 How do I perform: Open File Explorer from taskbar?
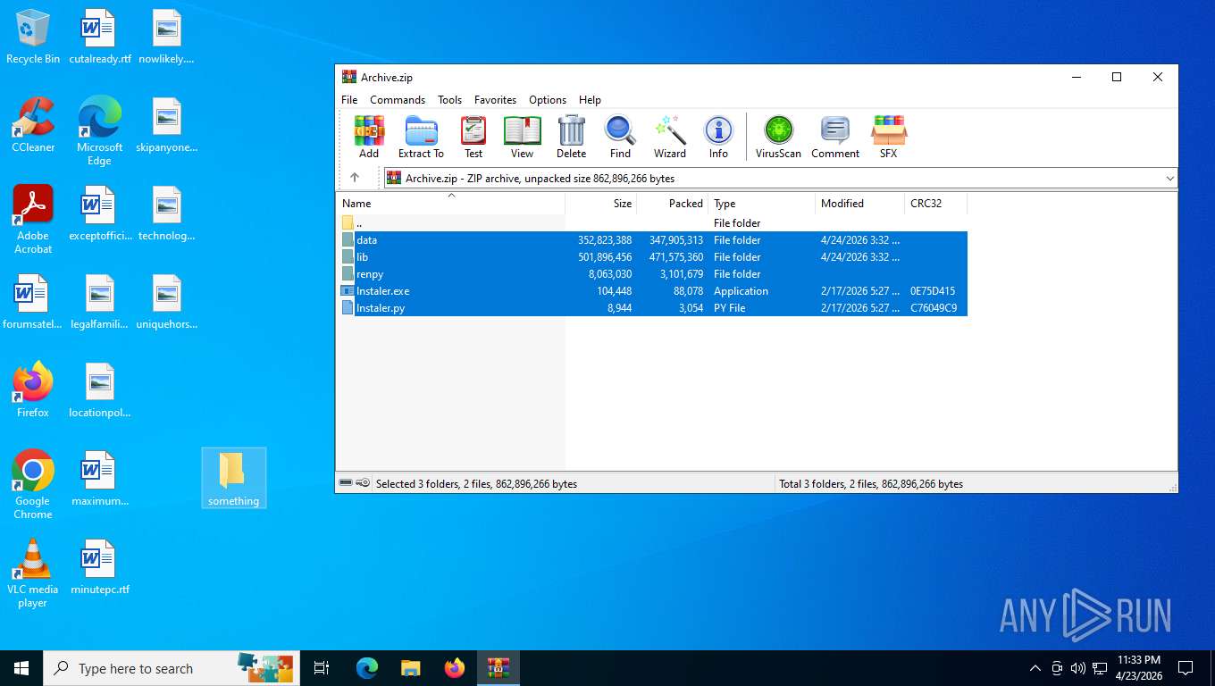[x=410, y=668]
